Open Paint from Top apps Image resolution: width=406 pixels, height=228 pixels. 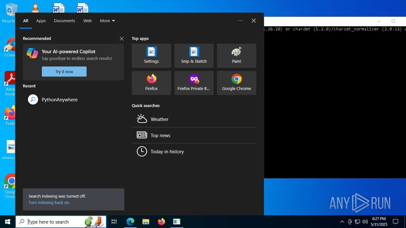click(x=237, y=56)
